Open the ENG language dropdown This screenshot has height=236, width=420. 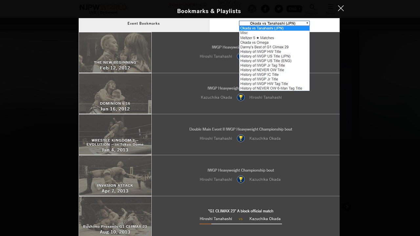[x=294, y=9]
